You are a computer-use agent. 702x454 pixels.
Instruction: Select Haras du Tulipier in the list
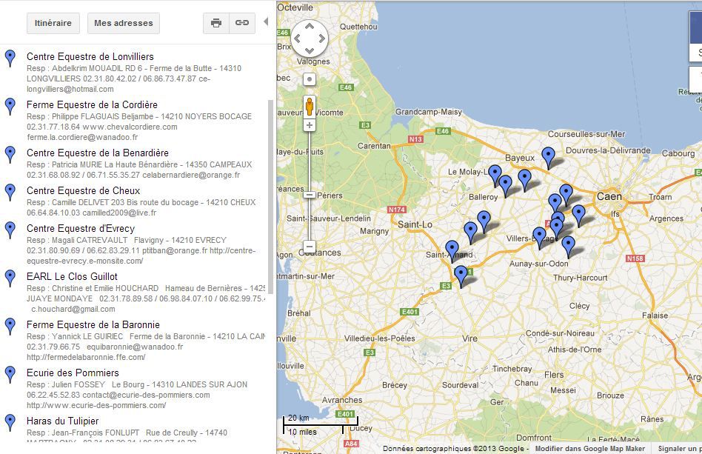pyautogui.click(x=62, y=421)
